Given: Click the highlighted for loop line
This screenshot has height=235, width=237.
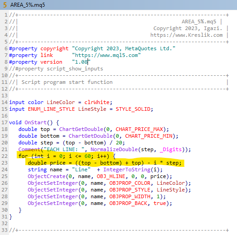Looking at the screenshot, I should [x=67, y=156].
